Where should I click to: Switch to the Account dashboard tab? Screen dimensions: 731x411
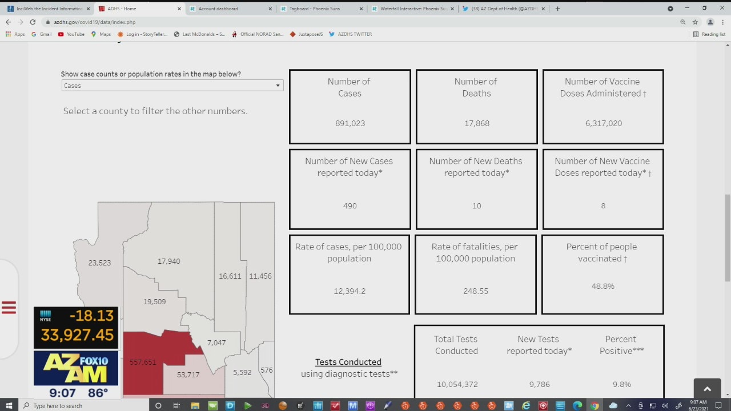[230, 9]
